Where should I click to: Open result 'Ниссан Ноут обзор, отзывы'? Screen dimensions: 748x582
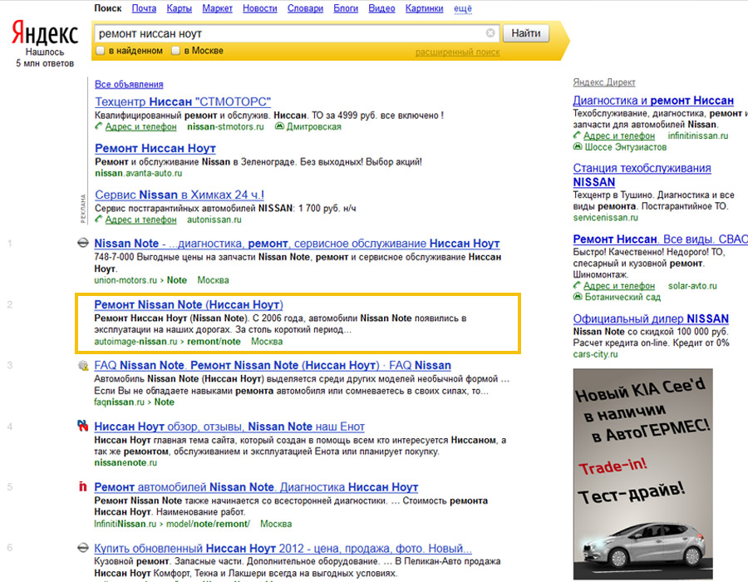coord(229,427)
